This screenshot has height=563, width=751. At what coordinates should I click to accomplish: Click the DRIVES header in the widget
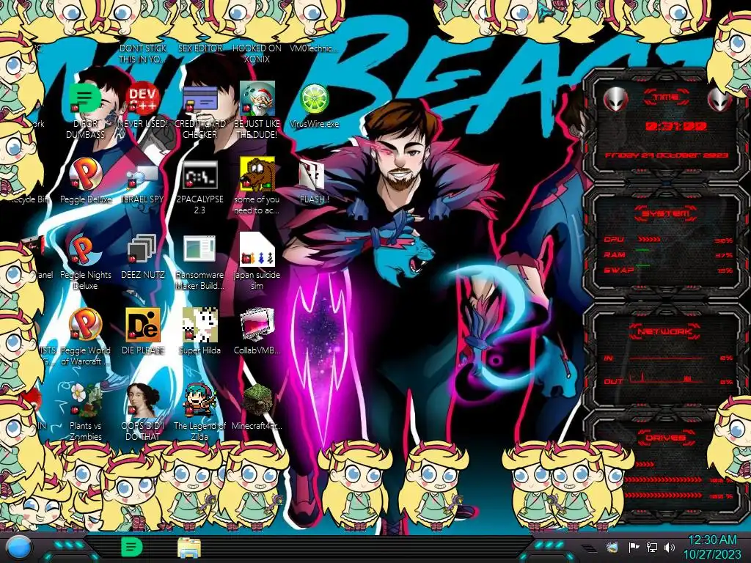coord(664,438)
